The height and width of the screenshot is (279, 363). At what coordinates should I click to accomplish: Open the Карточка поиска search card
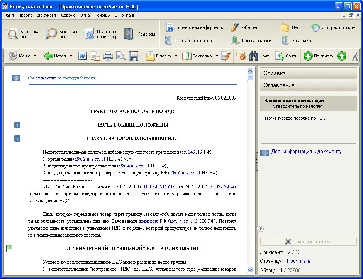(x=23, y=34)
